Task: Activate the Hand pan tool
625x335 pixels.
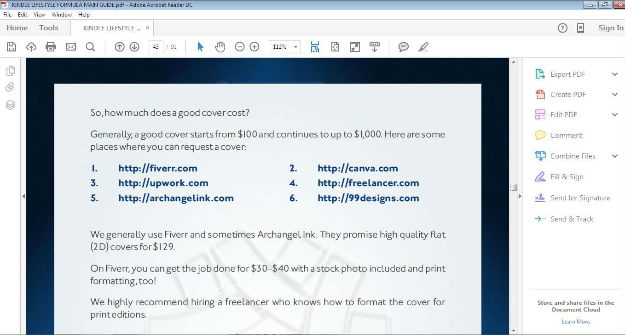Action: 220,46
